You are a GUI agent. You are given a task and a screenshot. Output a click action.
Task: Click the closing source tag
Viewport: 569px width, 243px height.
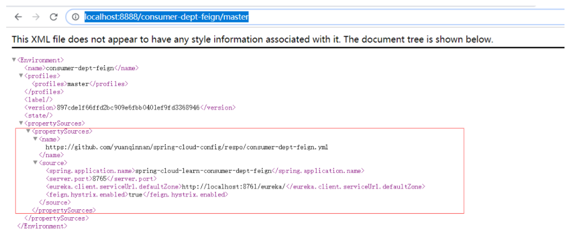click(55, 203)
